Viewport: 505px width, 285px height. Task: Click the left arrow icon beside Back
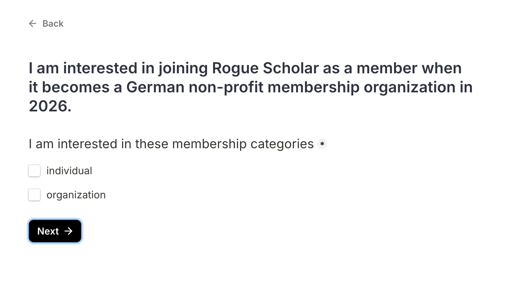tap(32, 23)
